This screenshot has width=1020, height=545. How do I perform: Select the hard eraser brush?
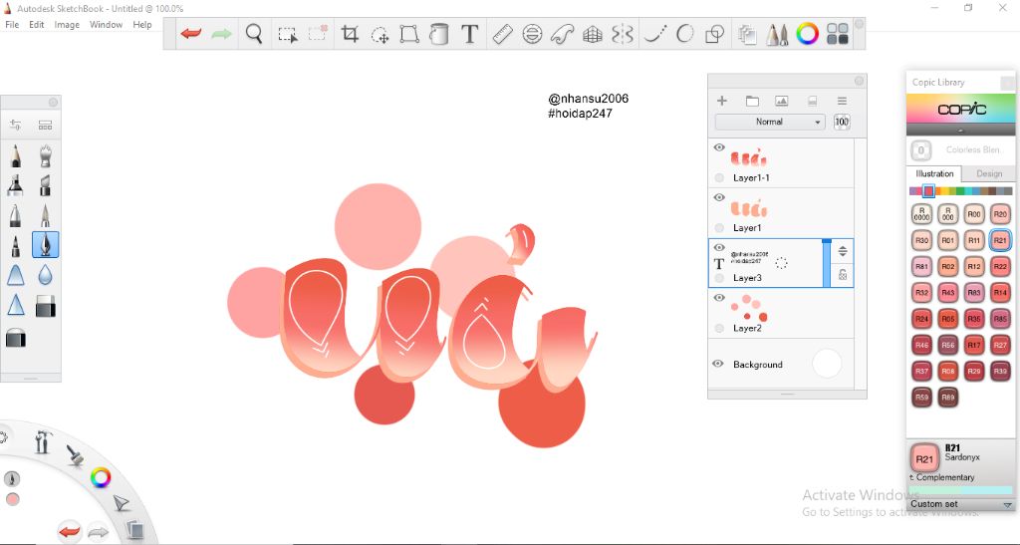(x=45, y=306)
